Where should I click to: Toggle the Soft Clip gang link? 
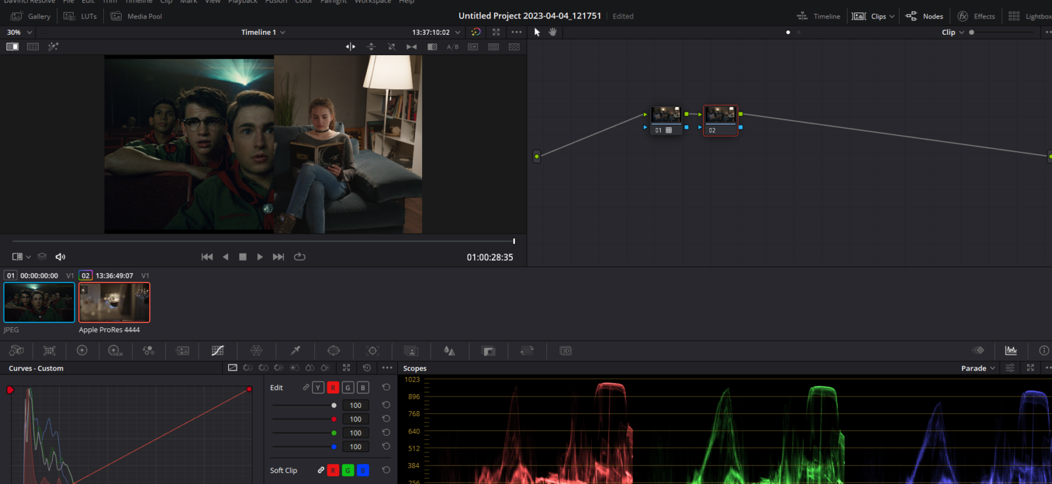321,470
